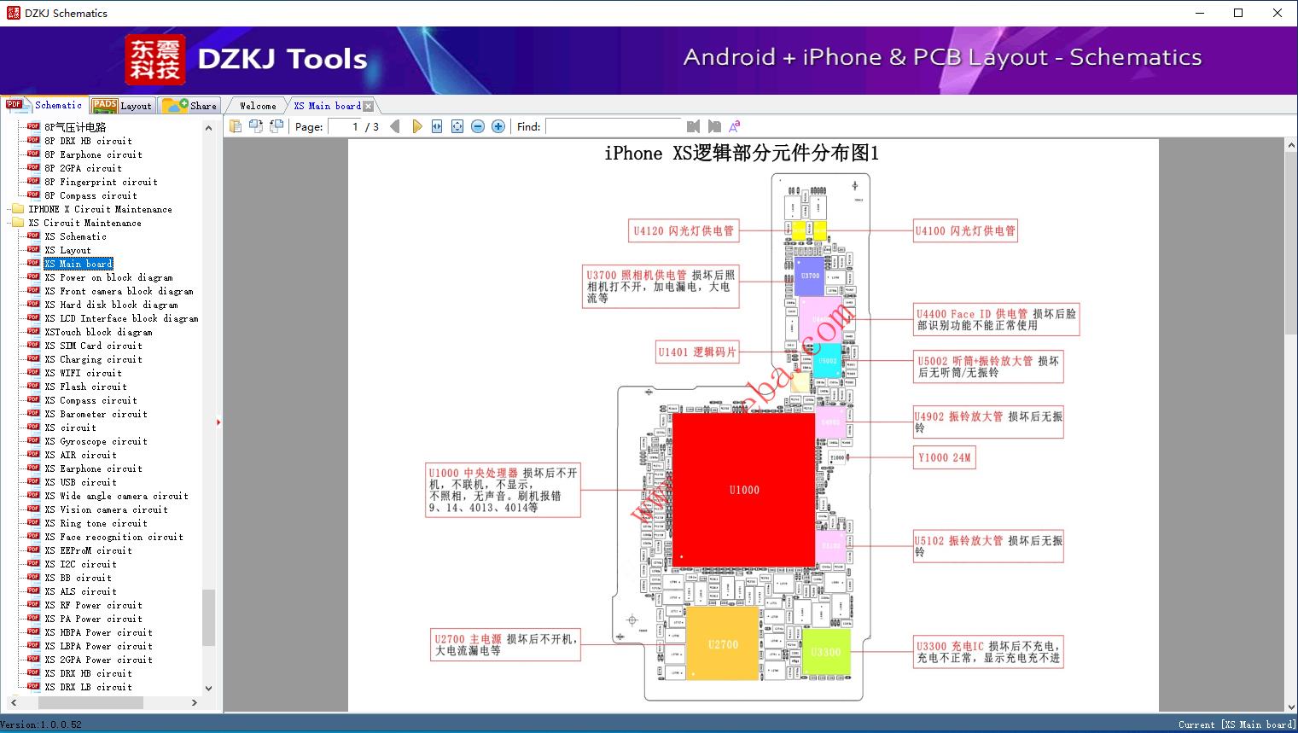The width and height of the screenshot is (1298, 733).
Task: Open XS Face recognition circuit
Action: (x=114, y=537)
